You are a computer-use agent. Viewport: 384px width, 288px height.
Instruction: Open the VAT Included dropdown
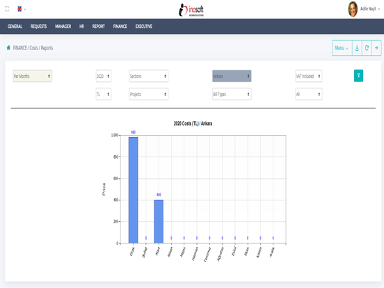[309, 76]
